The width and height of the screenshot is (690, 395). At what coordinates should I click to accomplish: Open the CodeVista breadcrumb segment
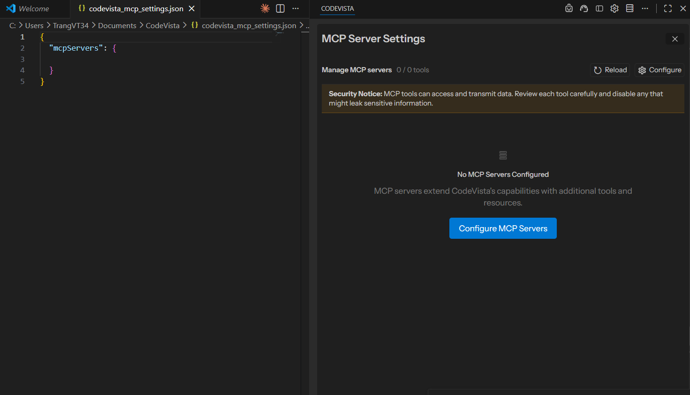(x=163, y=25)
